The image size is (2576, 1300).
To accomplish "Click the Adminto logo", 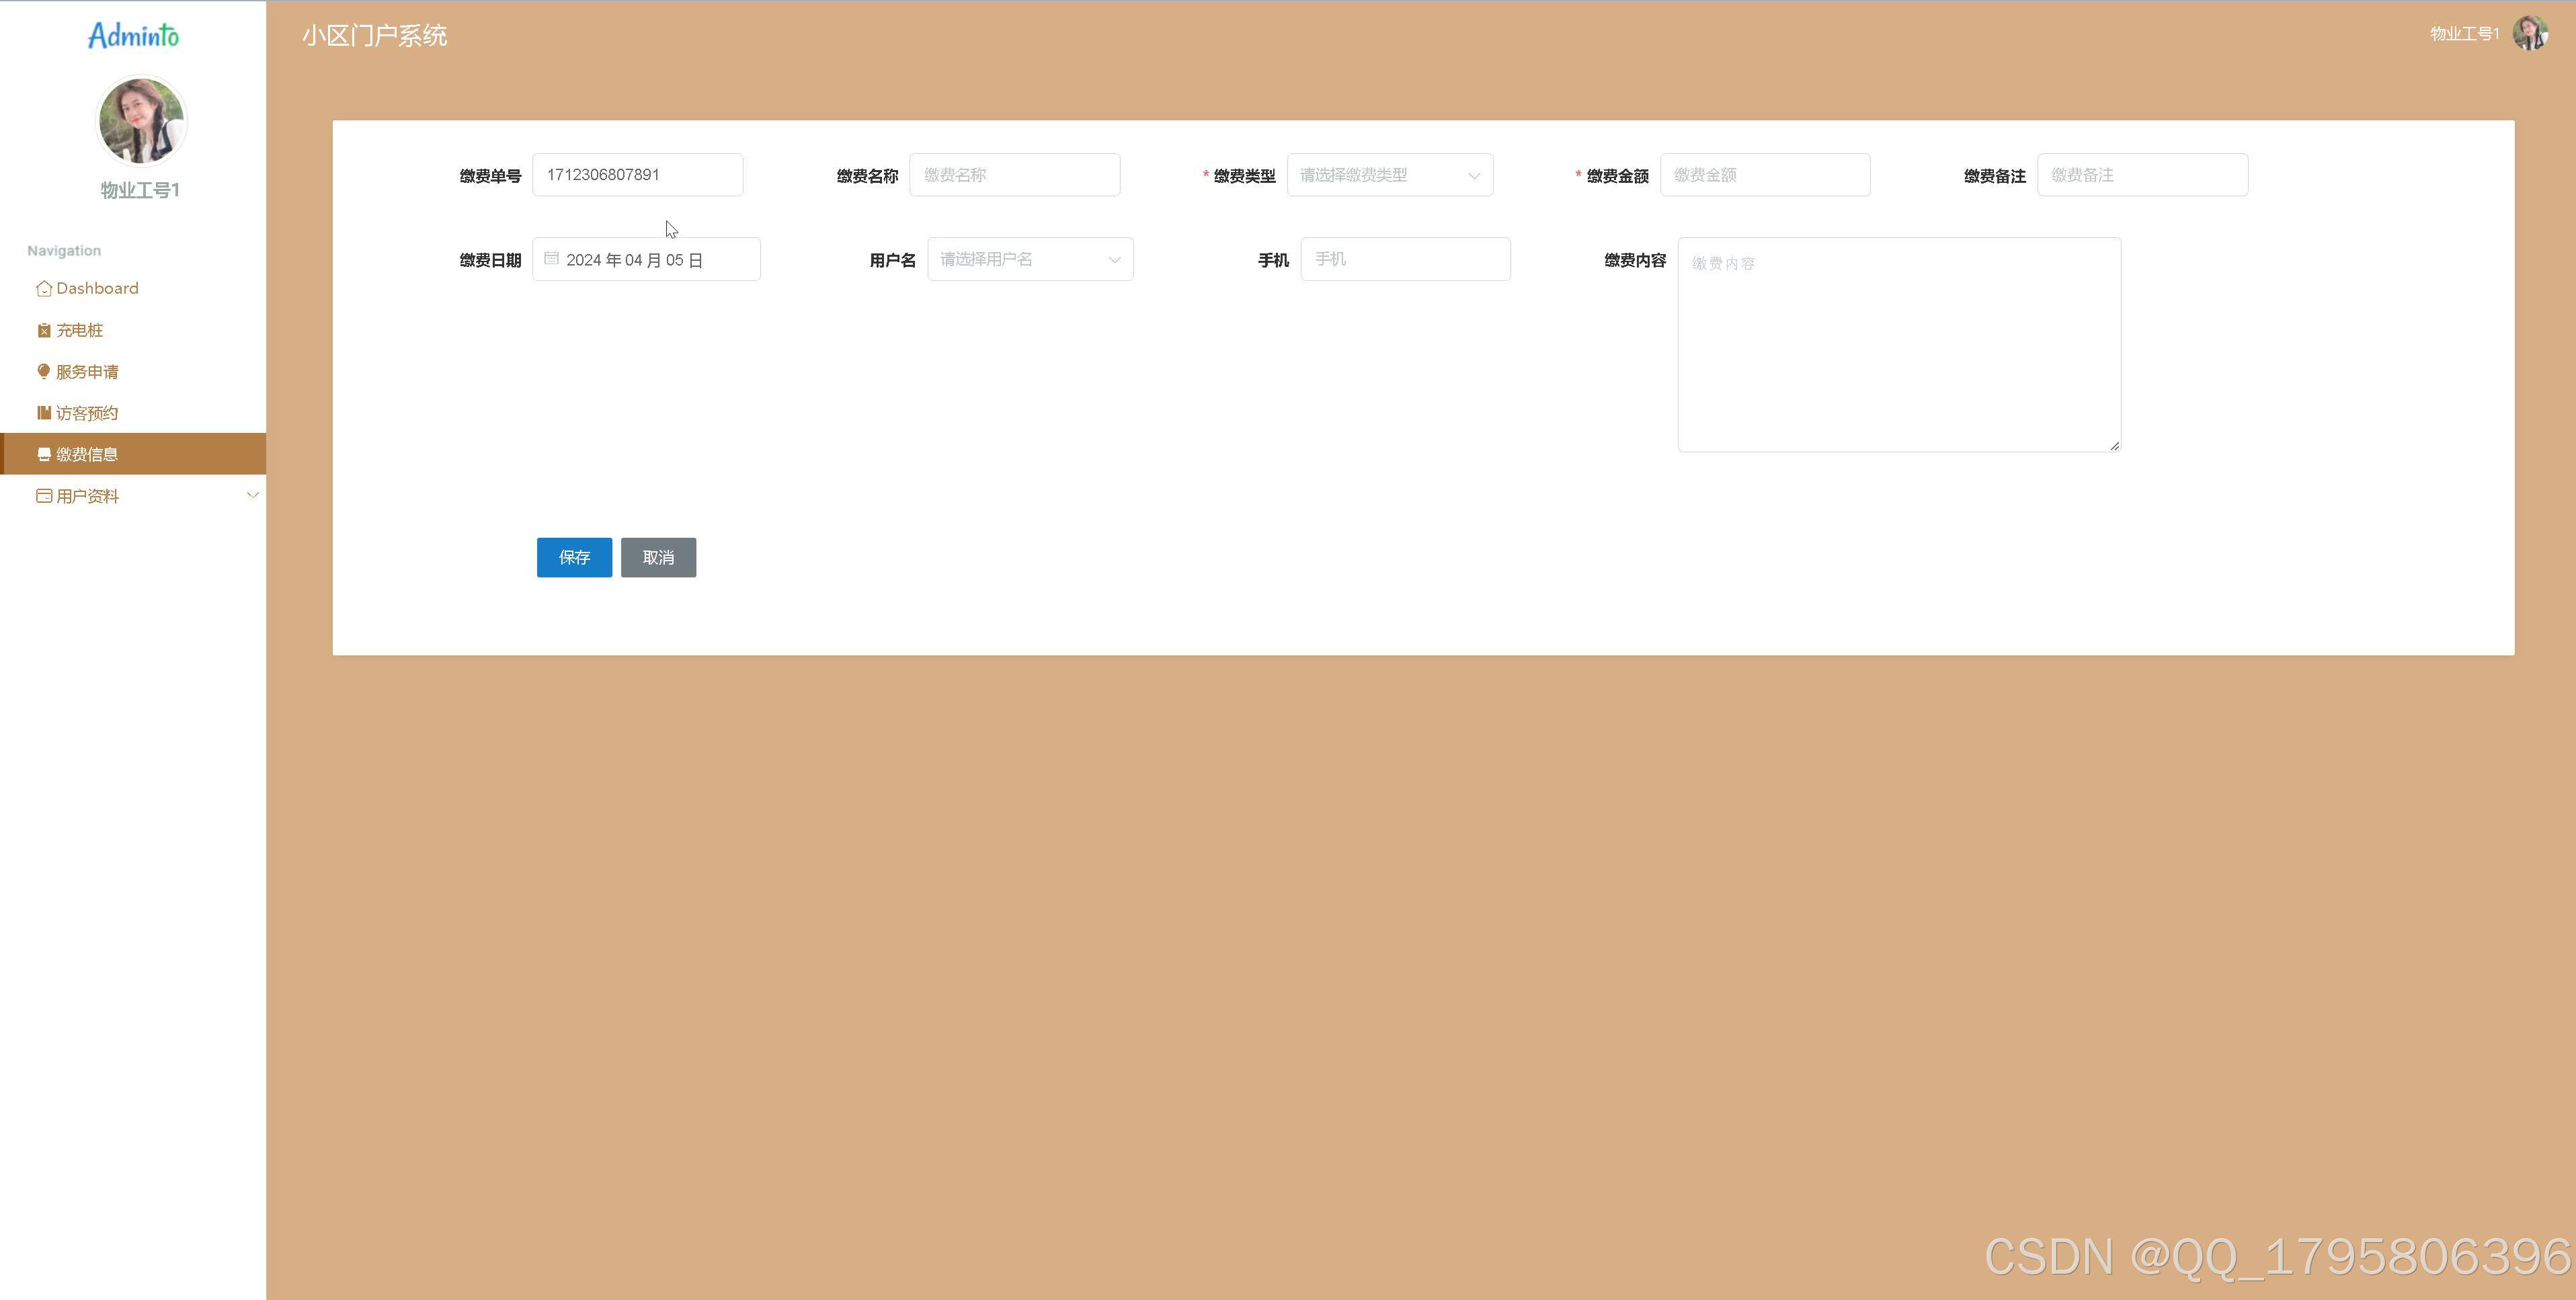I will point(133,36).
